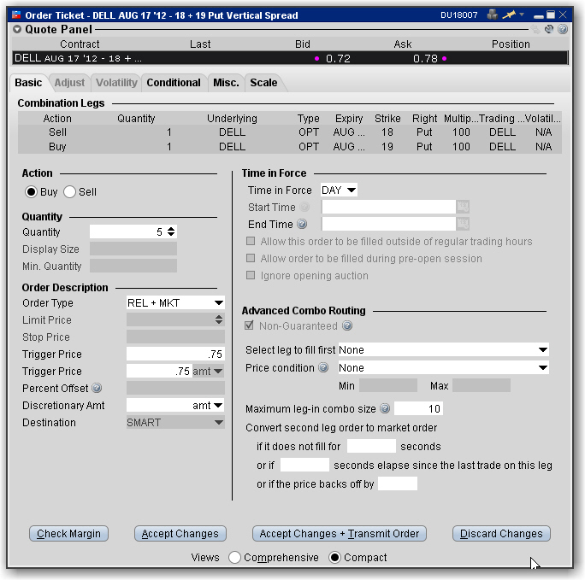Click the Price condition info icon
This screenshot has width=585, height=580.
[x=322, y=368]
